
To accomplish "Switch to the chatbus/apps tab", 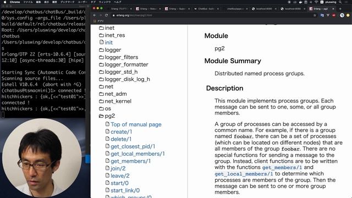I will [235, 9].
